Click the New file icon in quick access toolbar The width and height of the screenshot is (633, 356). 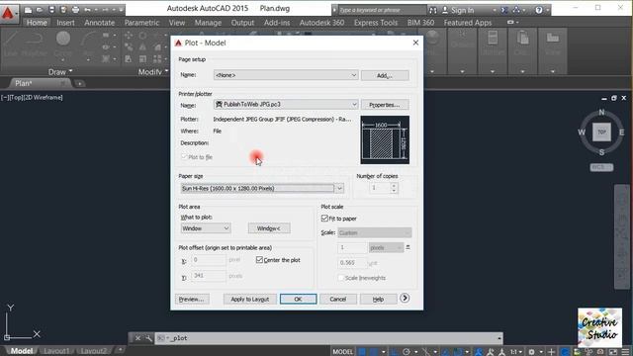click(x=29, y=10)
